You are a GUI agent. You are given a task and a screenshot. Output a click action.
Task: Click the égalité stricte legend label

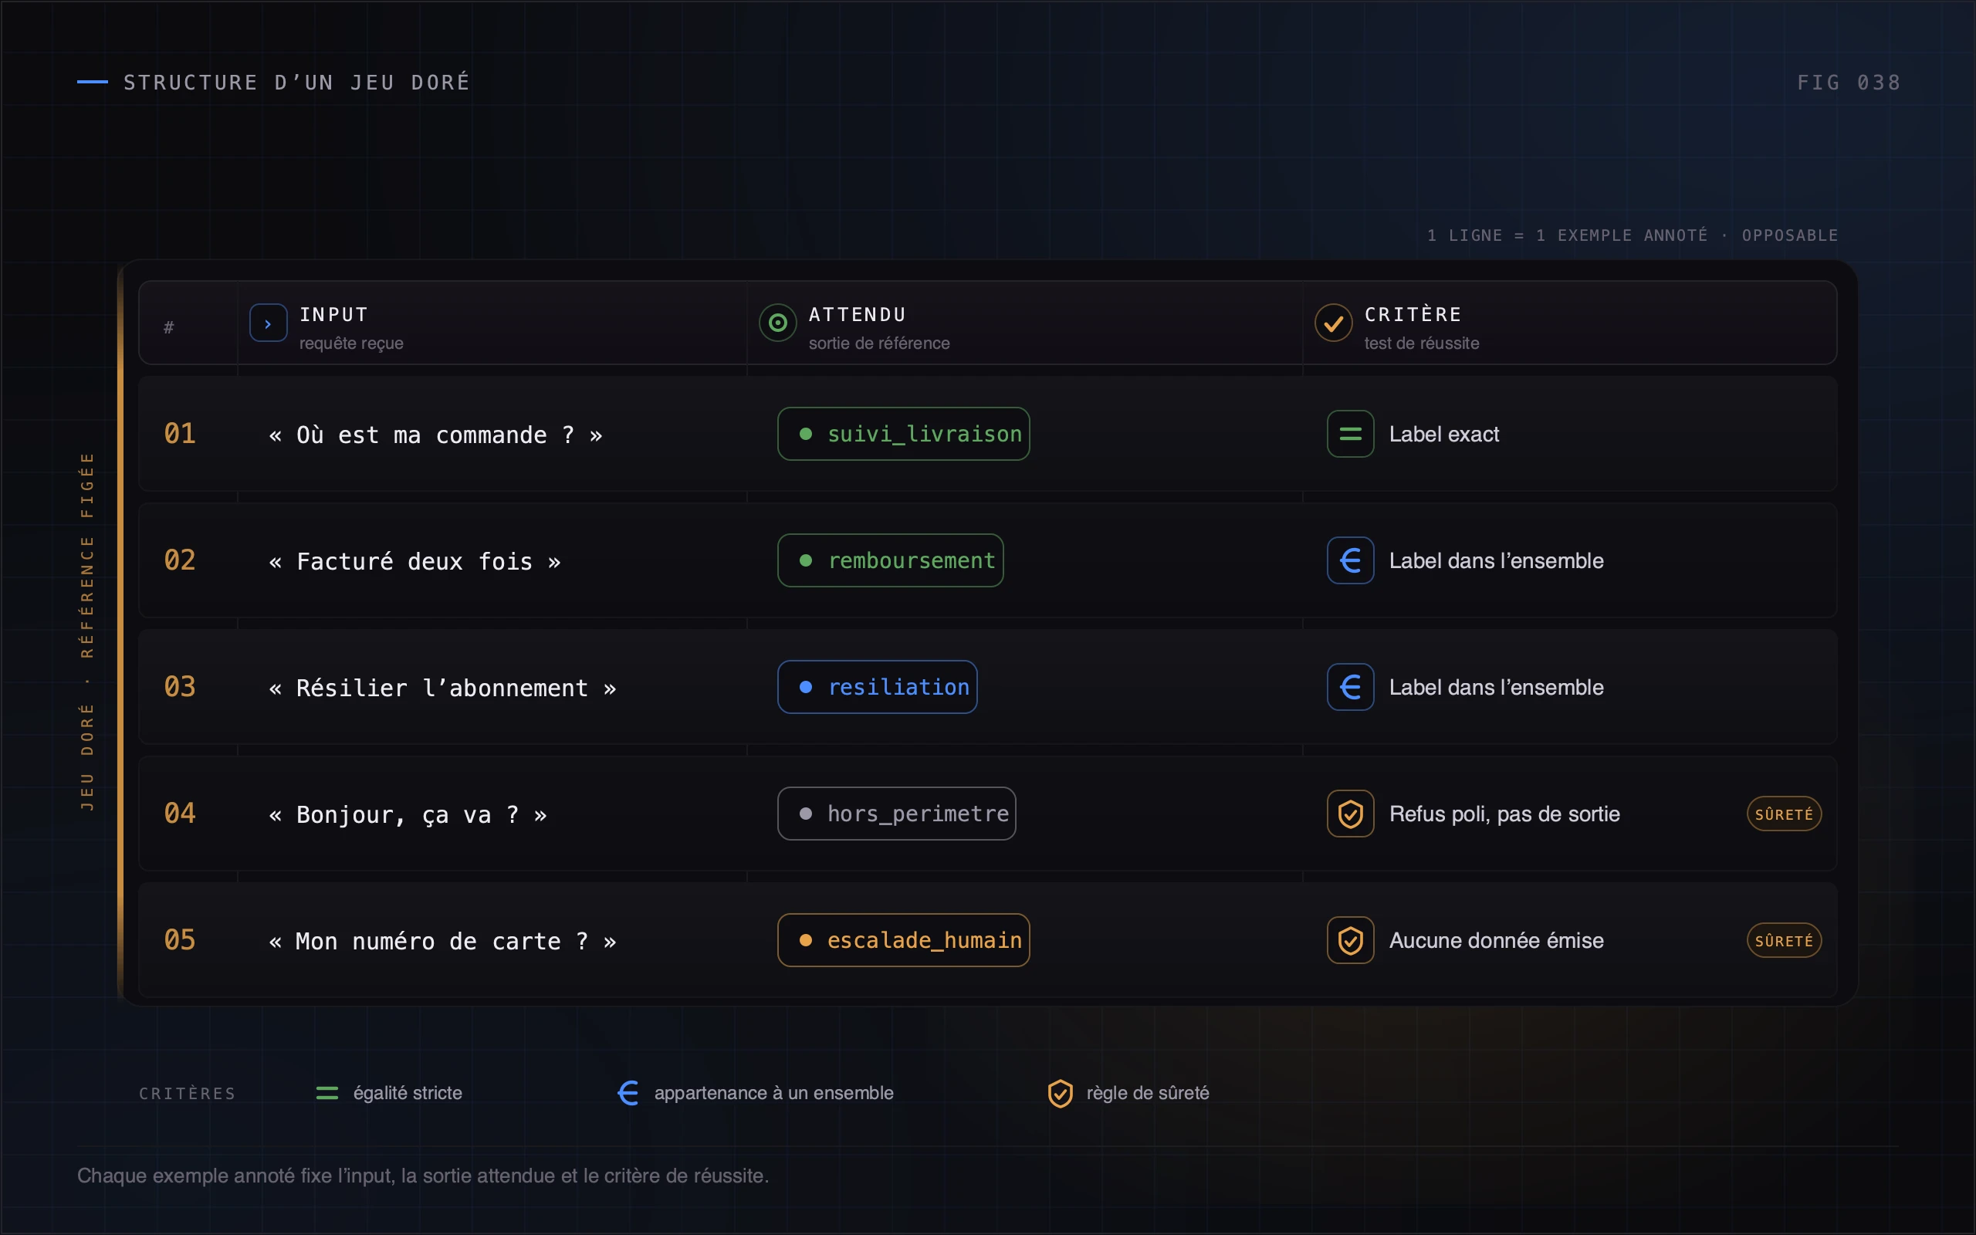coord(408,1094)
